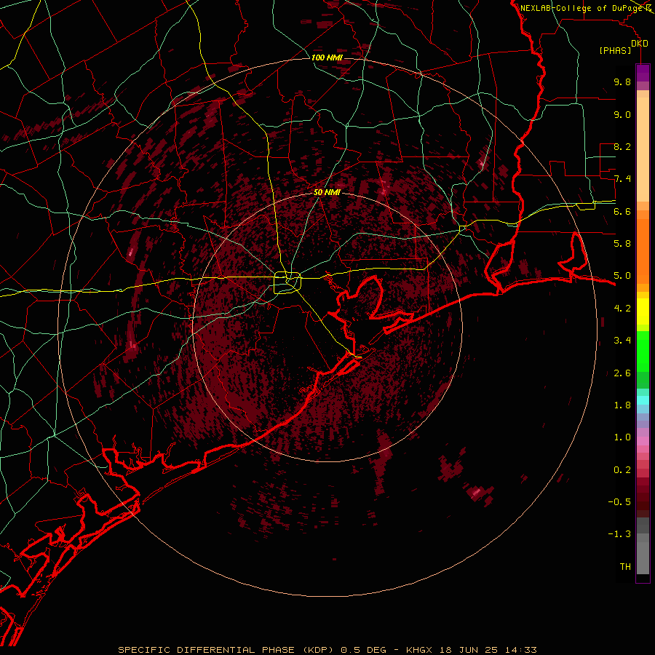655x655 pixels.
Task: Select the -1.3 scale value
Action: [x=619, y=534]
